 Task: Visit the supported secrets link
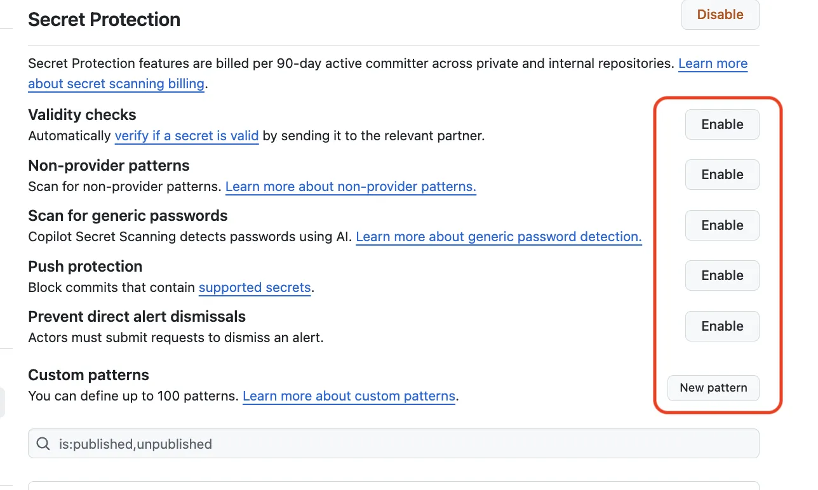(x=255, y=288)
